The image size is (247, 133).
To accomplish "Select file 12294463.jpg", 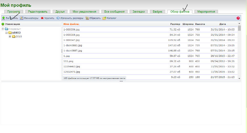I will [72, 67].
